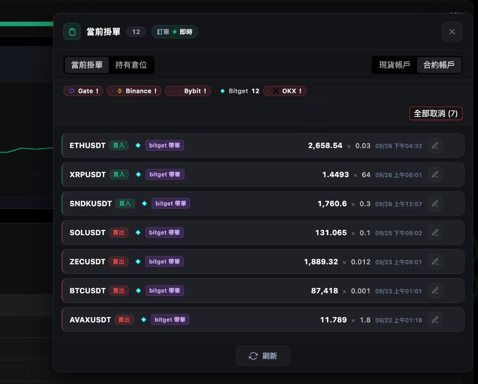This screenshot has height=384, width=478.
Task: Select the SNDKUSDT symbol name
Action: 90,203
